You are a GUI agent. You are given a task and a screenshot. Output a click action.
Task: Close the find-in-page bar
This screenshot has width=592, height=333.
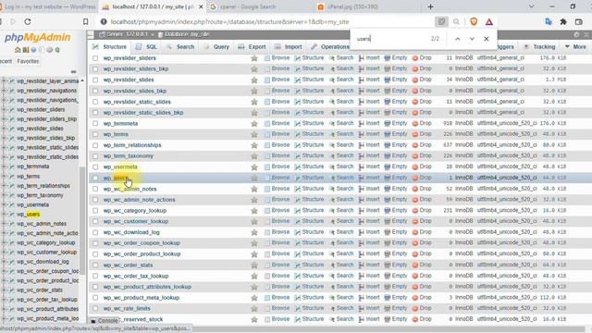point(487,39)
